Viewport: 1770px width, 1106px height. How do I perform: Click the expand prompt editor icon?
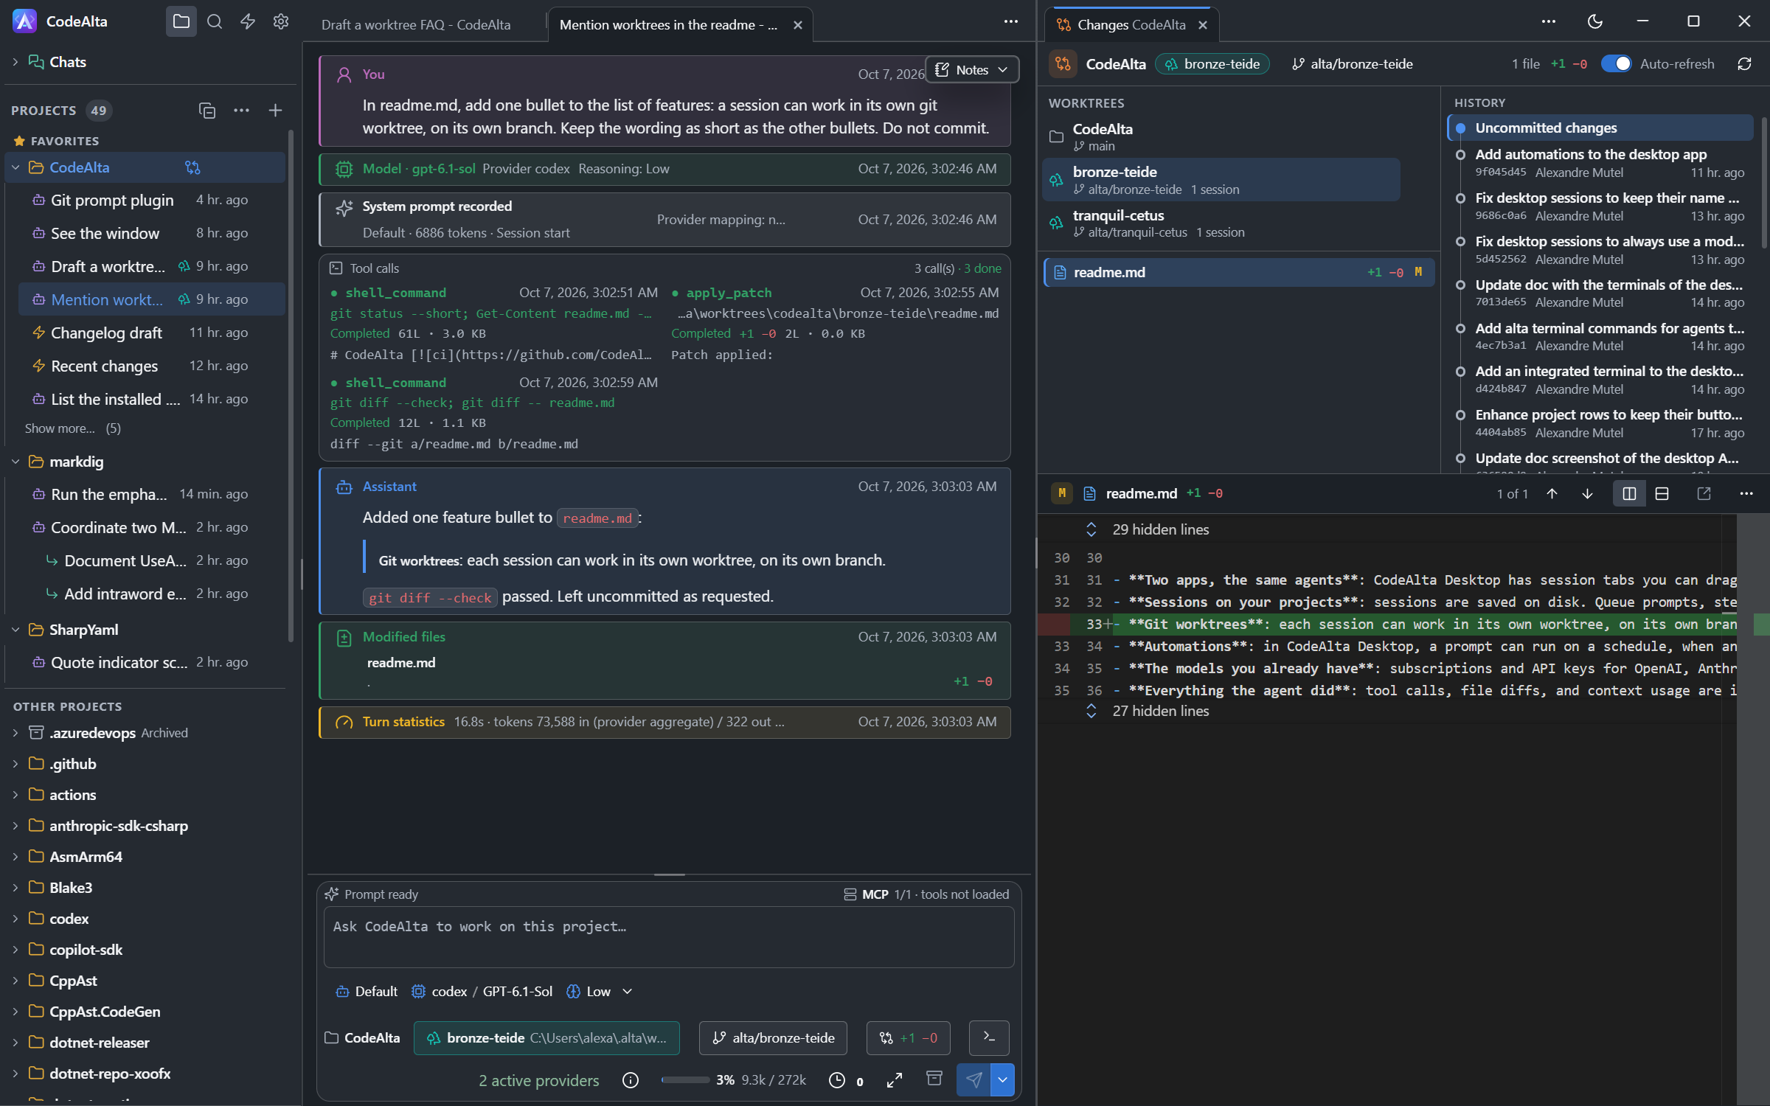point(895,1080)
